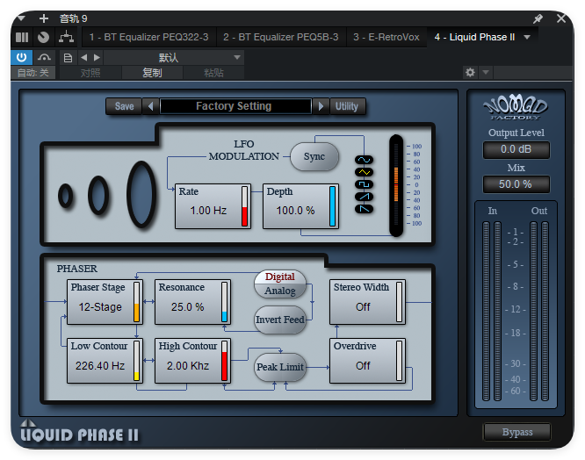The width and height of the screenshot is (585, 460).
Task: Select the ramp-up sawtooth waveform icon
Action: tap(364, 197)
